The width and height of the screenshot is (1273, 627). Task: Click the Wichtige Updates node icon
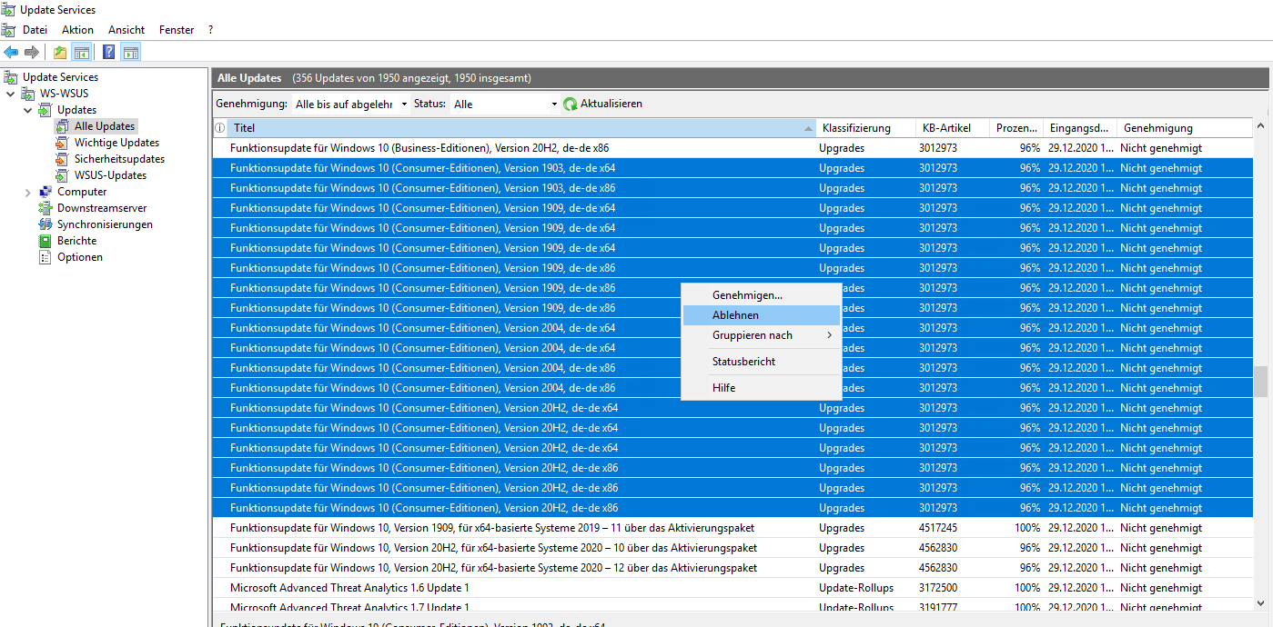point(62,143)
